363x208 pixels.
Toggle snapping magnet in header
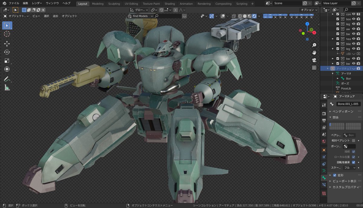[162, 10]
